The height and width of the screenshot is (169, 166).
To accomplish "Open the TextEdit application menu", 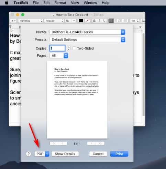I will point(21,3).
